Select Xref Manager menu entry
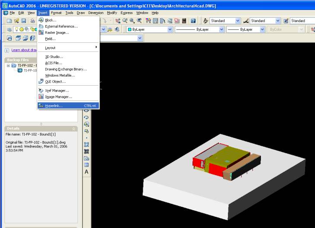Screen dimensions: 315x228 [x=57, y=90]
